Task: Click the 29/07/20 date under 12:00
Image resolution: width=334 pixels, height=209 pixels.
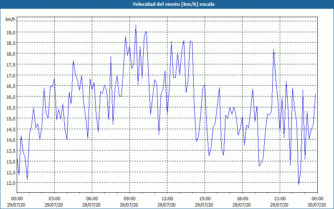Action: point(167,205)
